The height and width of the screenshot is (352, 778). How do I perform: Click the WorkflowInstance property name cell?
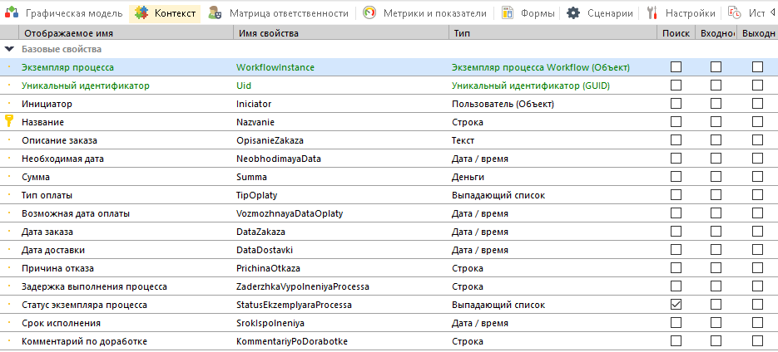275,67
